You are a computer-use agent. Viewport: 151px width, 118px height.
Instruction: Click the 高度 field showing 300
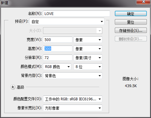tap(58, 49)
